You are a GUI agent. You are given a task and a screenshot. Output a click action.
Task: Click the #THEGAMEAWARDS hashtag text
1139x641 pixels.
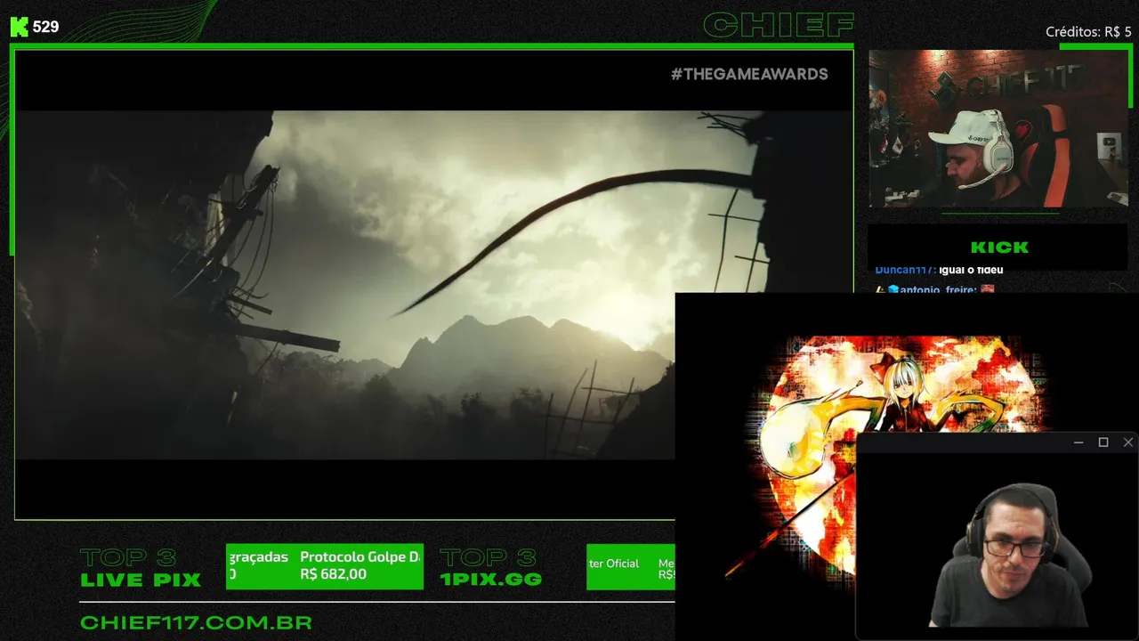[749, 74]
